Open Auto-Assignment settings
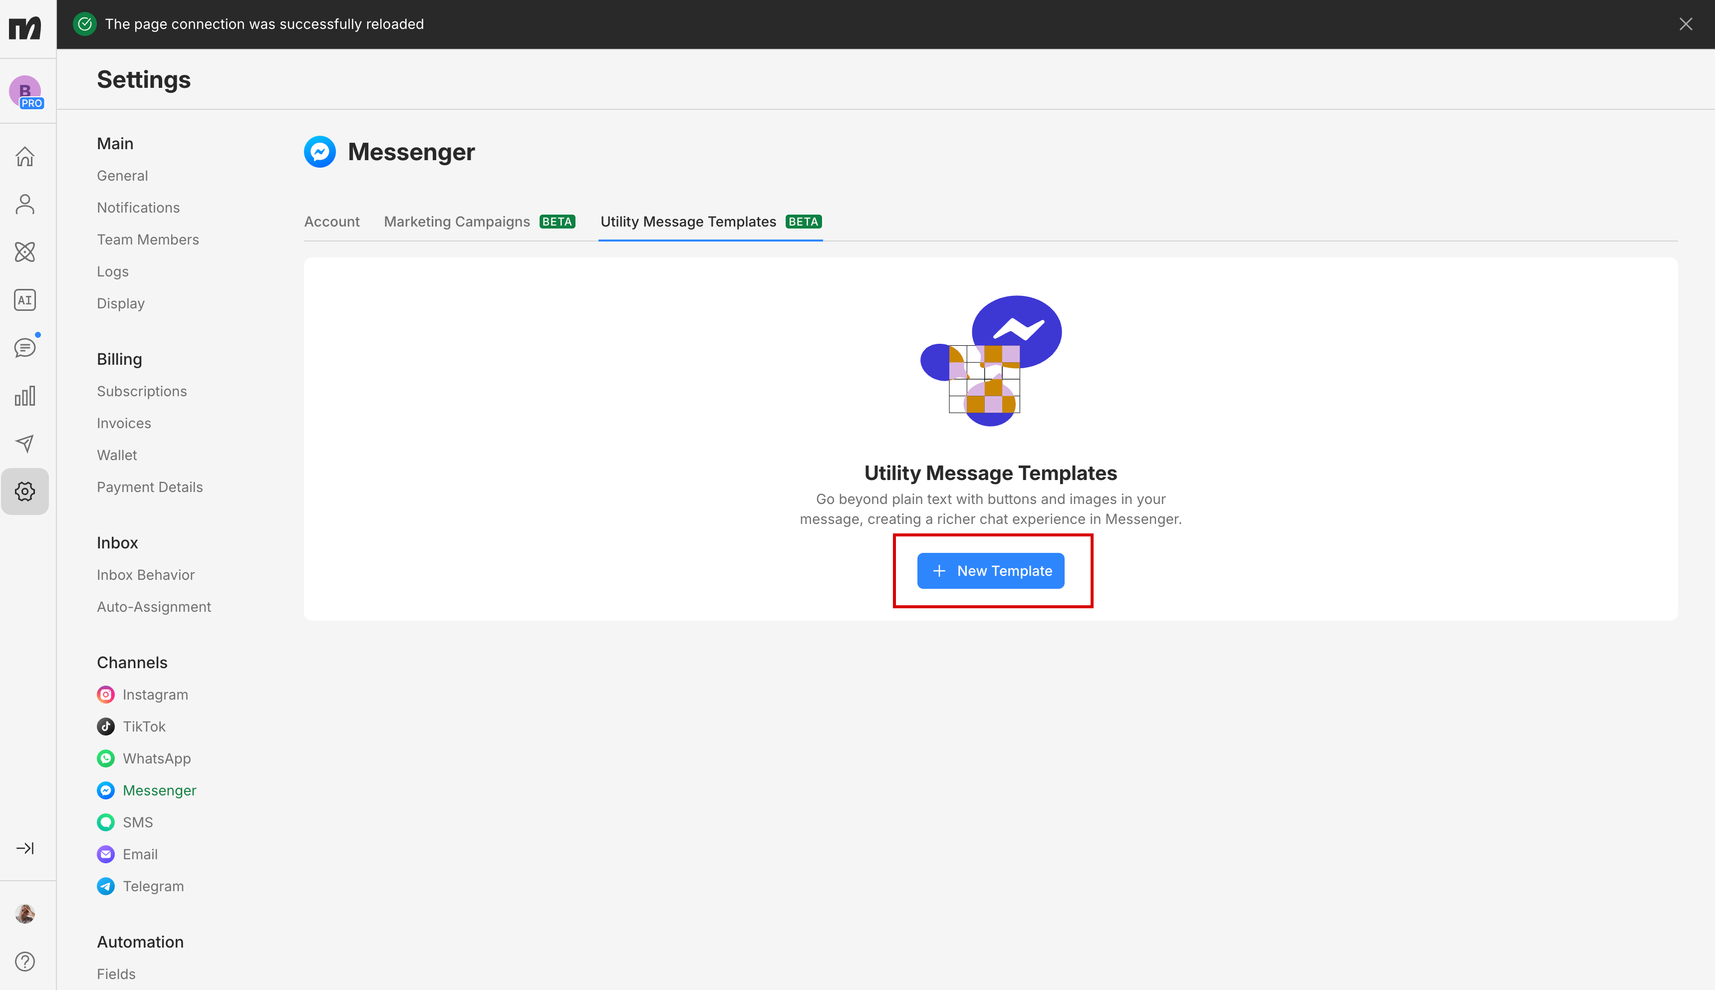 (154, 606)
